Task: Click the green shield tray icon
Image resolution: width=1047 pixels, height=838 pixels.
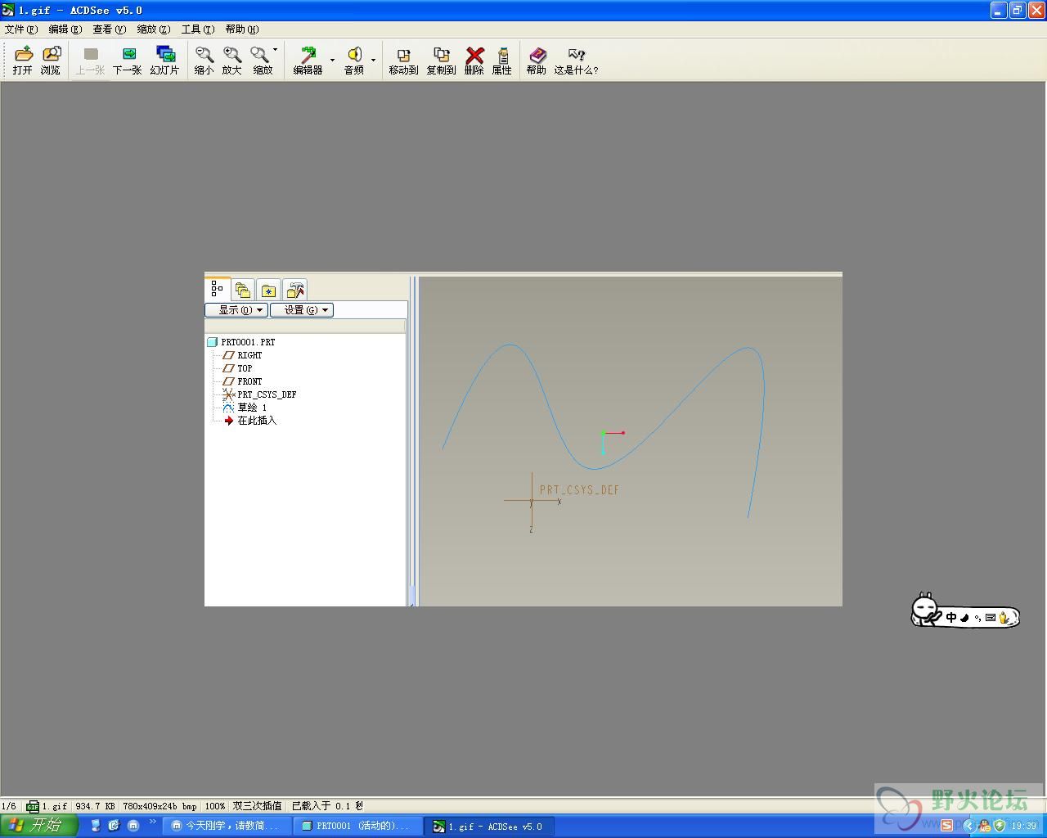Action: [1000, 826]
